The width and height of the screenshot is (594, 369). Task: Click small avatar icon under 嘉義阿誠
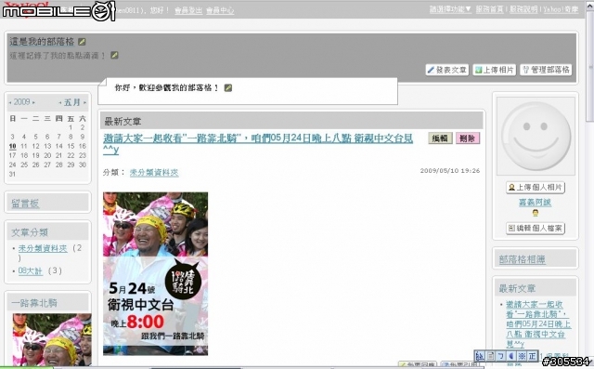click(x=536, y=213)
